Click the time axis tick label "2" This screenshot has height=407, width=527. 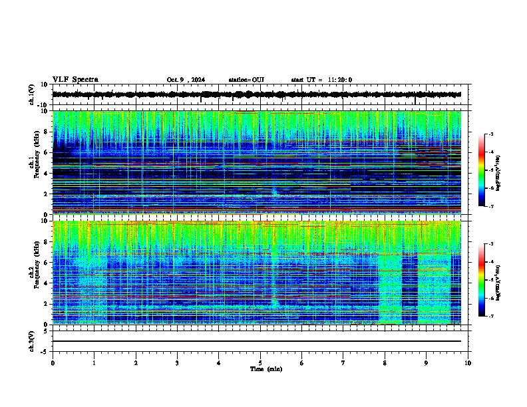[x=136, y=363]
